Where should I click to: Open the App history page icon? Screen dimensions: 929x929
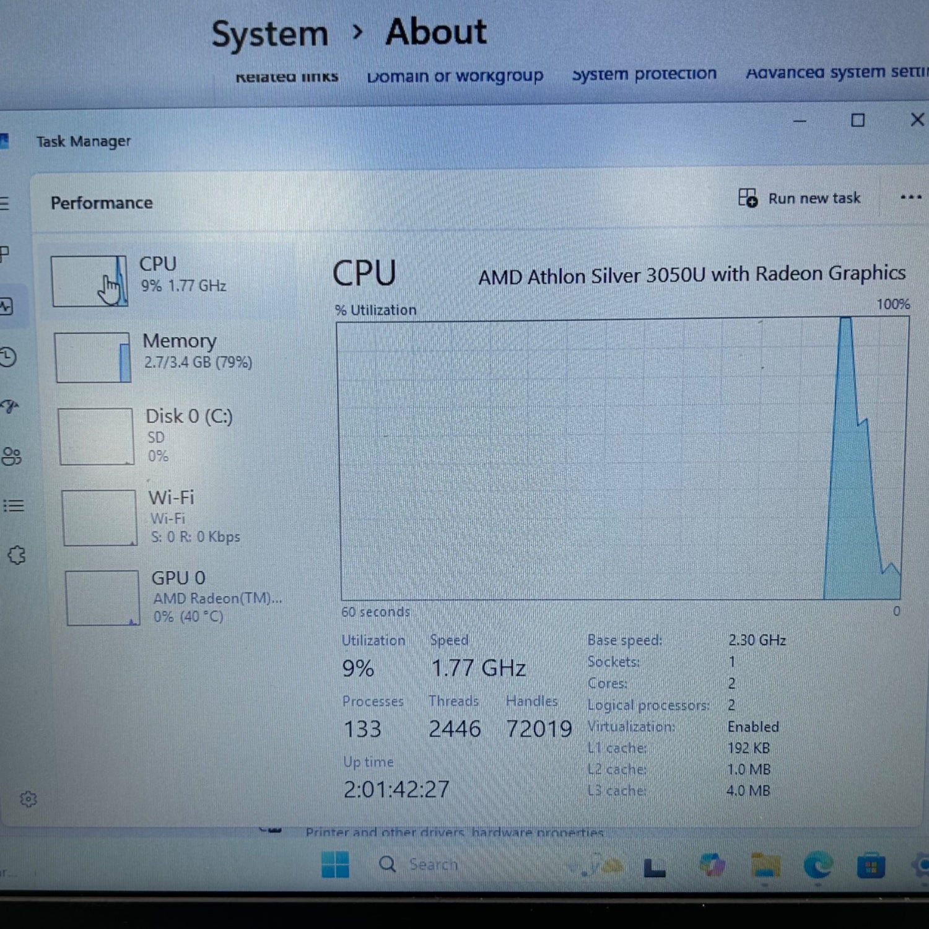click(9, 357)
